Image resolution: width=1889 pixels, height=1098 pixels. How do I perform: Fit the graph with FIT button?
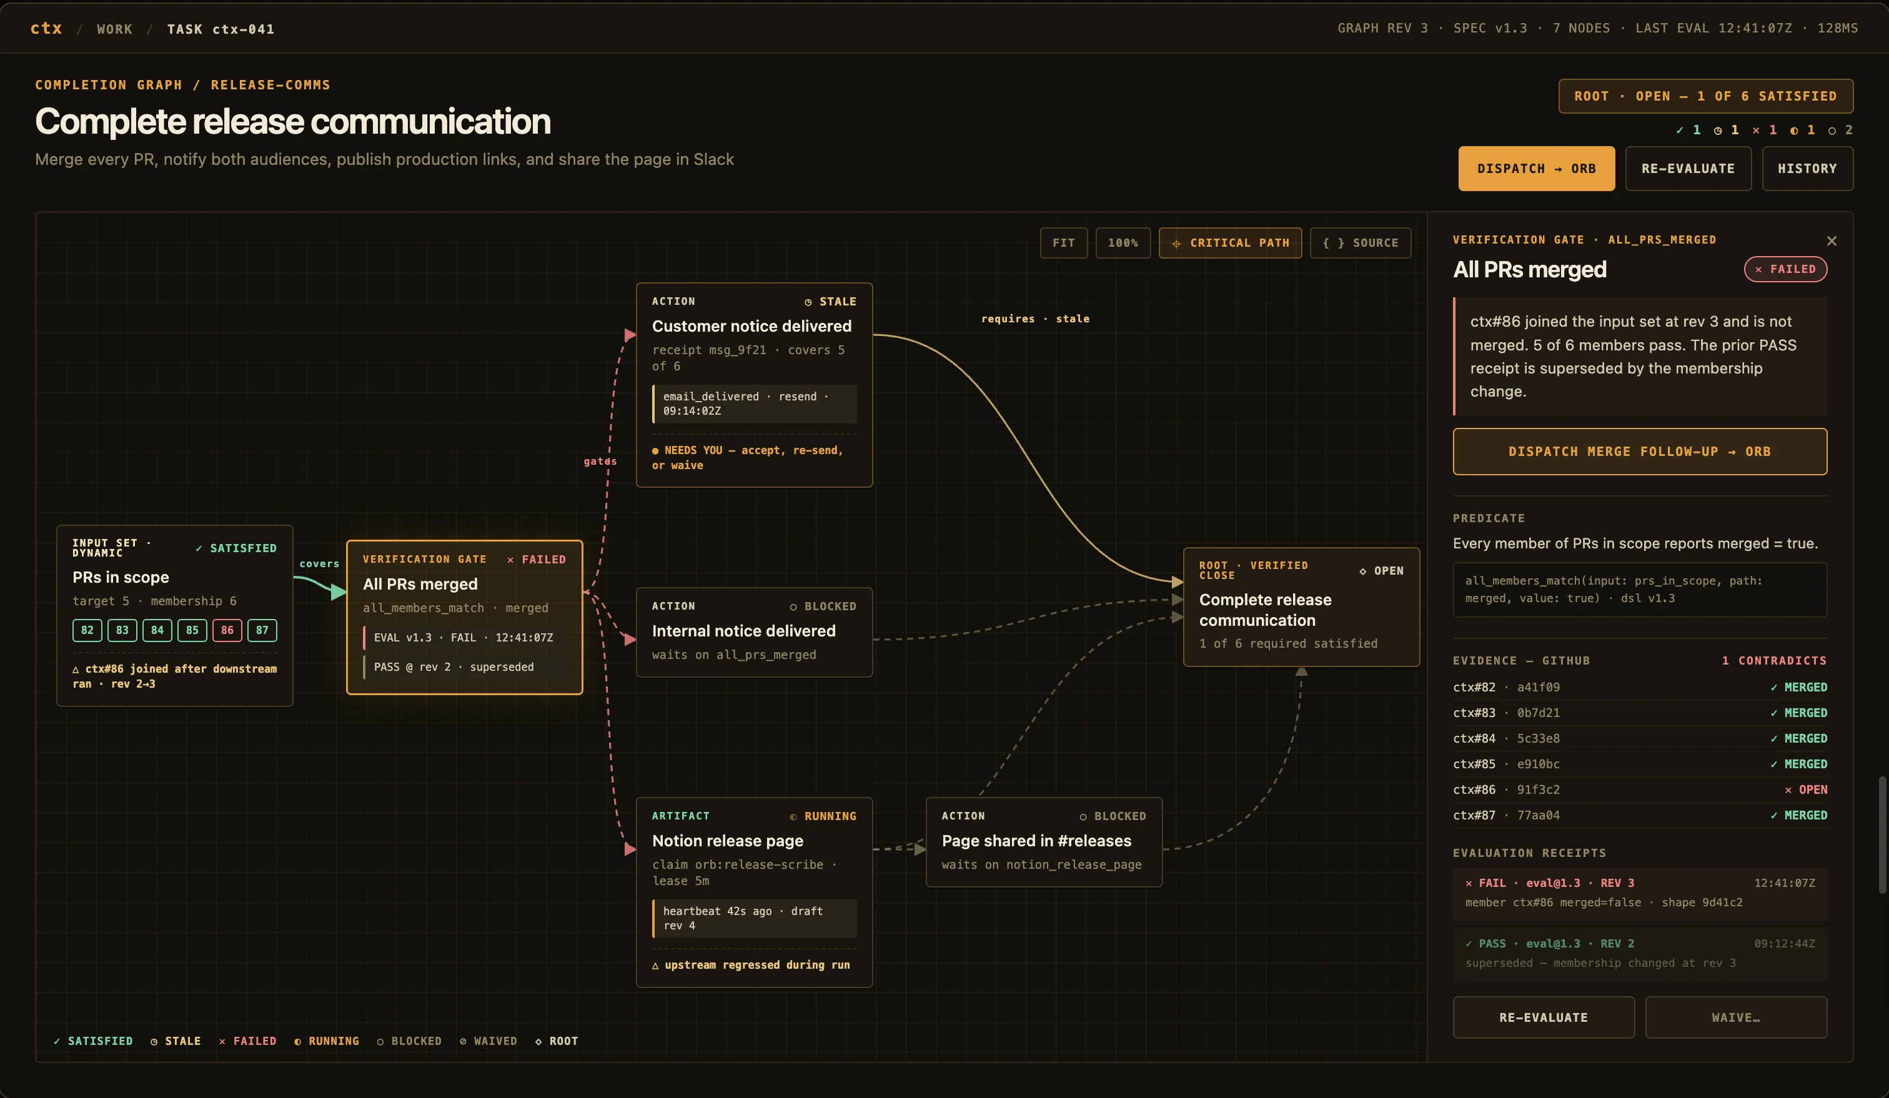[x=1063, y=243]
